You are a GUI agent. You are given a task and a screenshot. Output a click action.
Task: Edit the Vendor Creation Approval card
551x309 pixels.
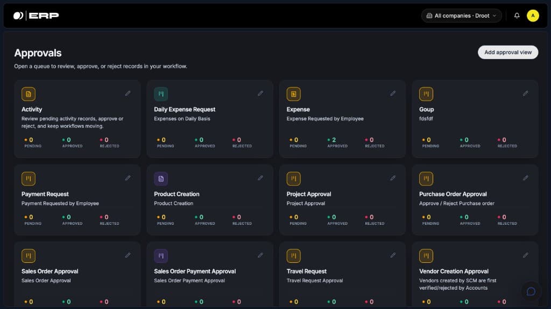click(525, 255)
